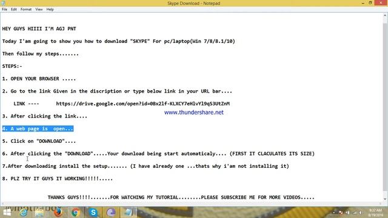Image resolution: width=388 pixels, height=218 pixels.
Task: Open the View menu
Action: click(x=39, y=10)
